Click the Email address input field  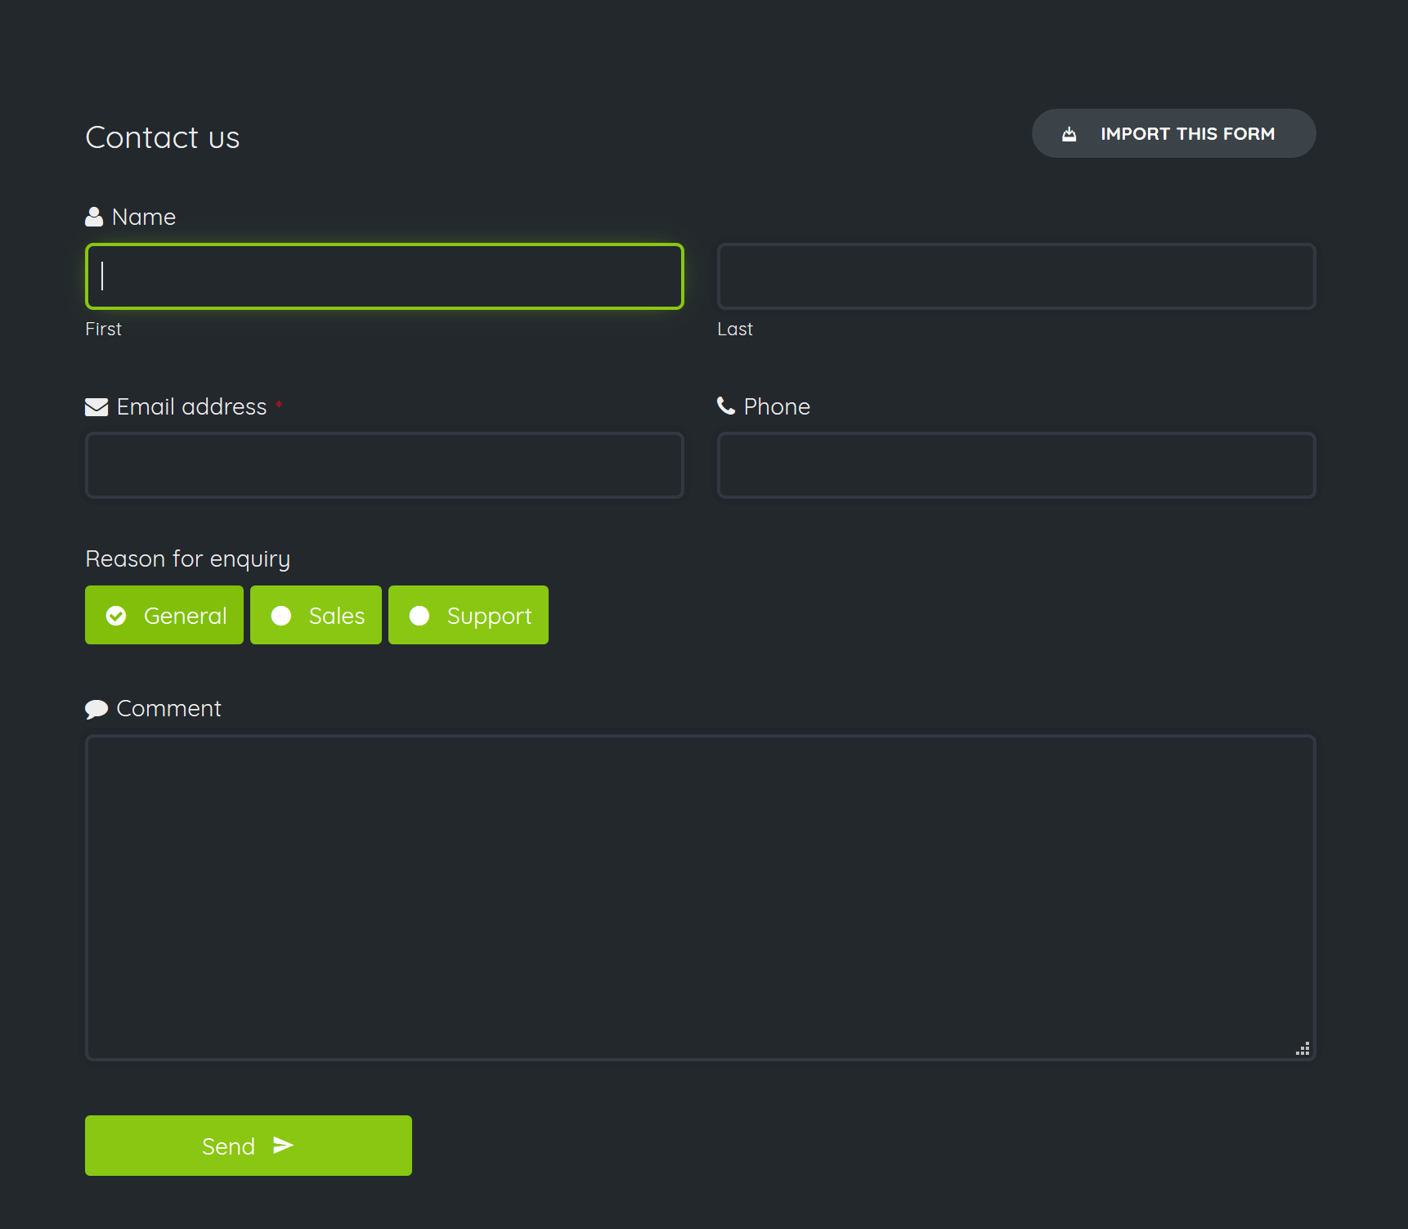coord(384,465)
